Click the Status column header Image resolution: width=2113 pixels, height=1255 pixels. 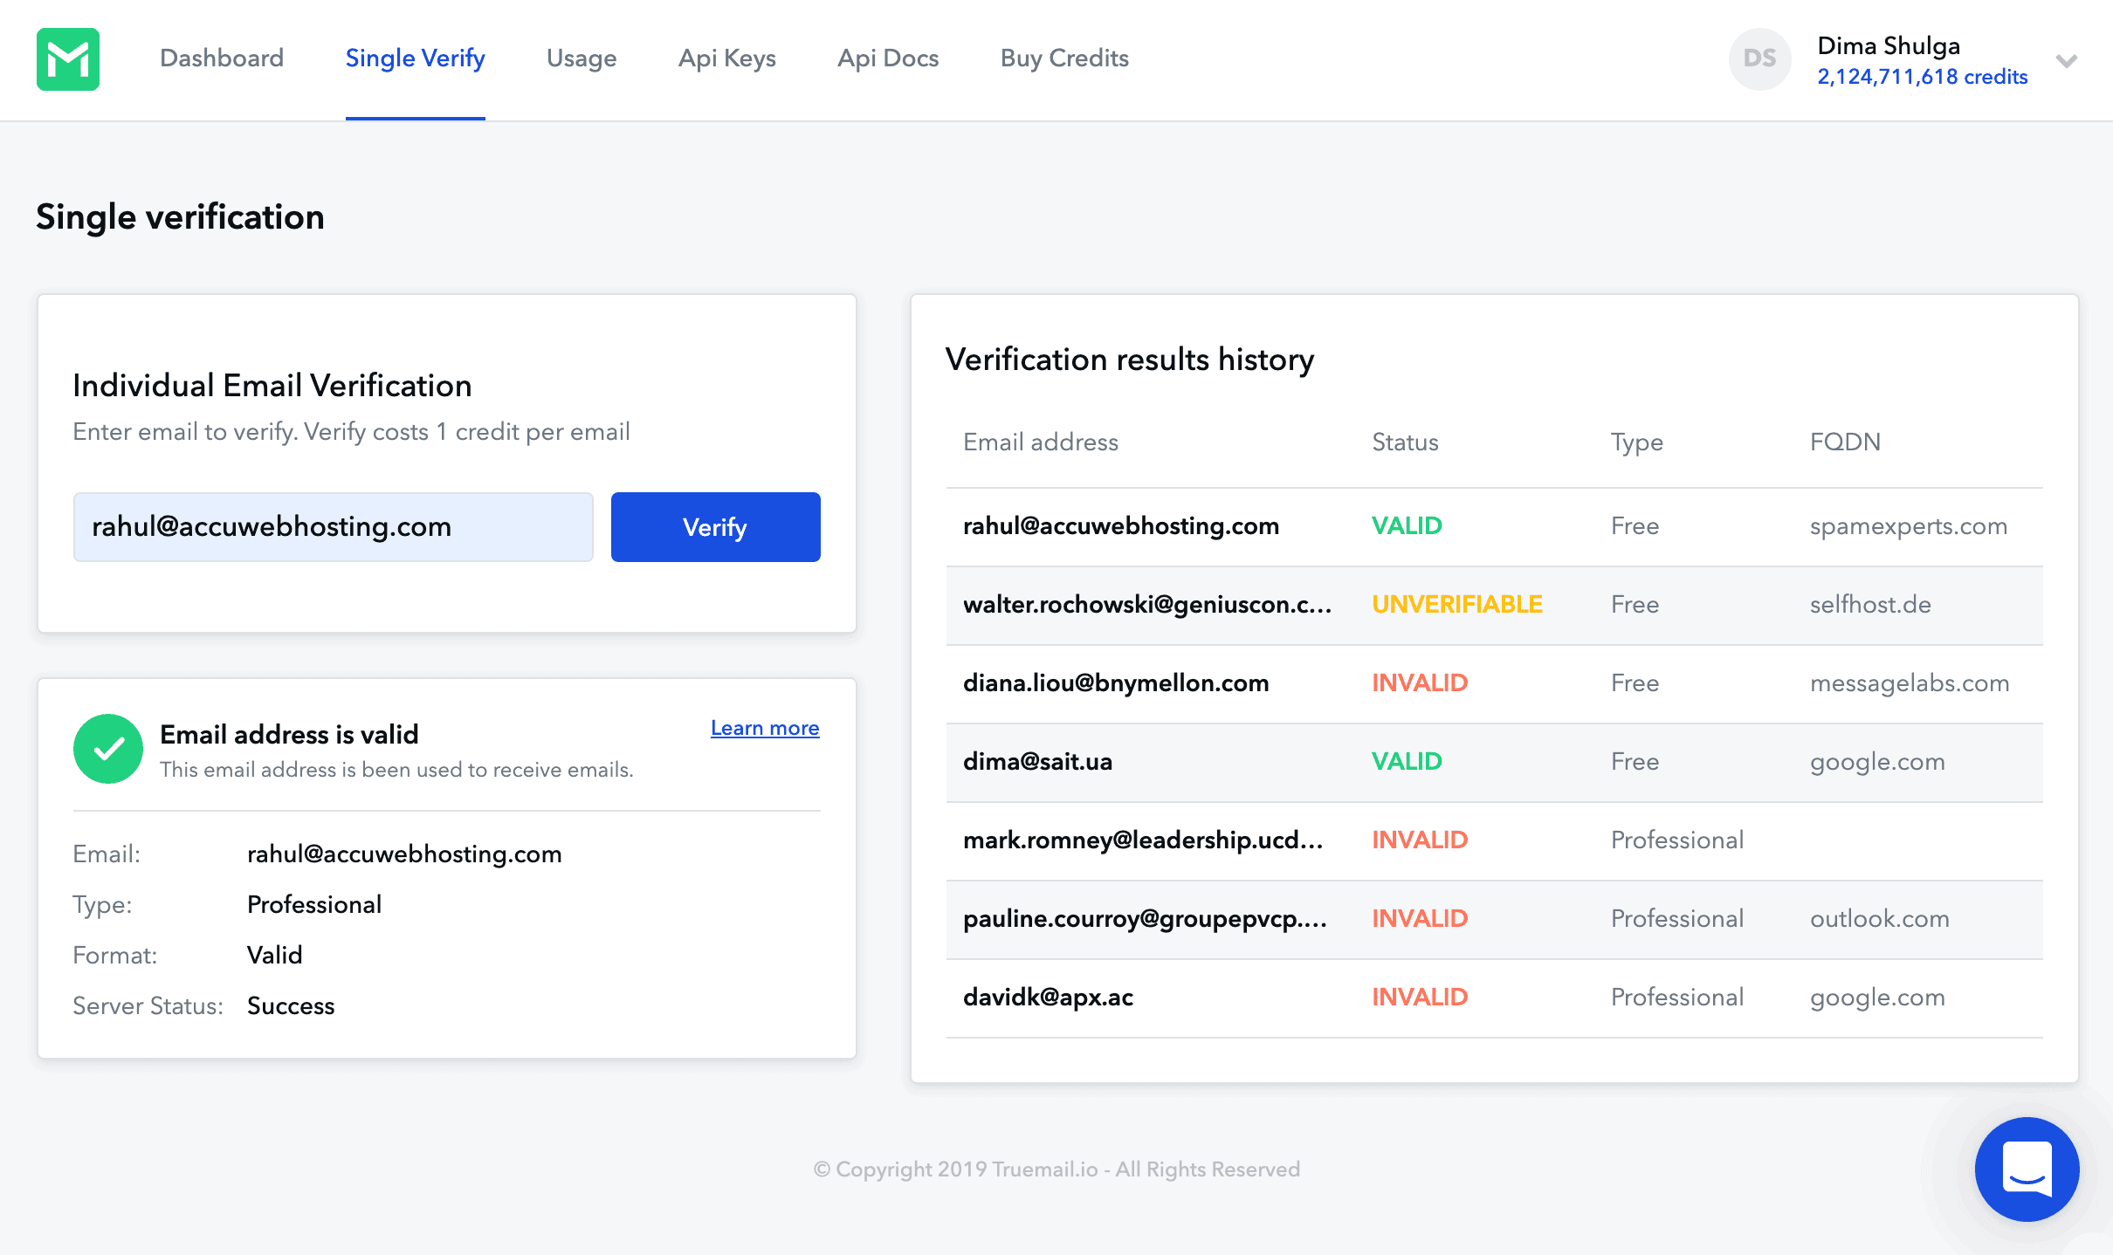(x=1405, y=442)
